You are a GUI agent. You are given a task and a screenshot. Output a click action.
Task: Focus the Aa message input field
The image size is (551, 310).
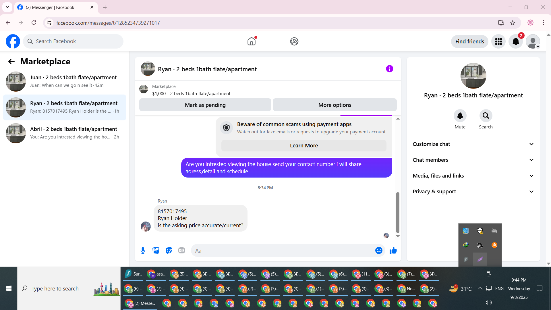[288, 251]
